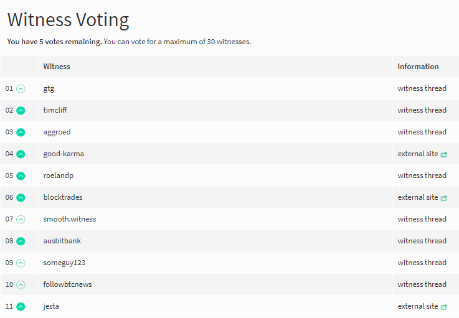This screenshot has height=318, width=459.
Task: Vote for smooth.witness
Action: tap(21, 220)
